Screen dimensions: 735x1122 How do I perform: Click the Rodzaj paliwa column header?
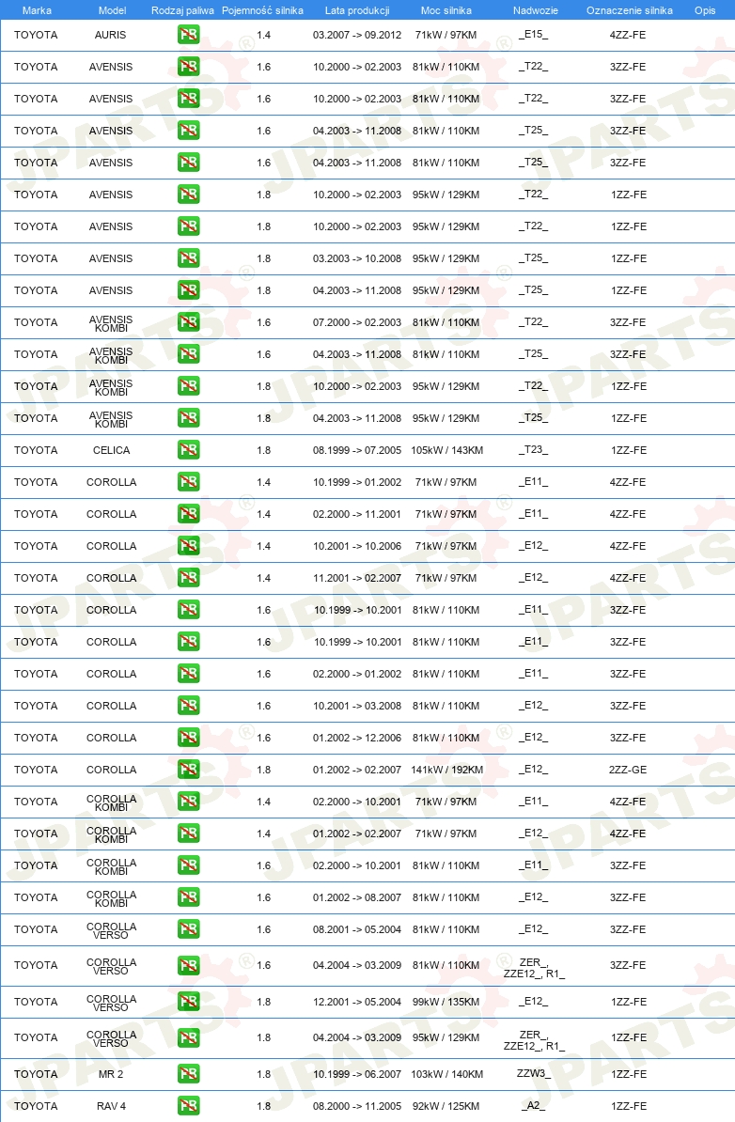(x=182, y=10)
